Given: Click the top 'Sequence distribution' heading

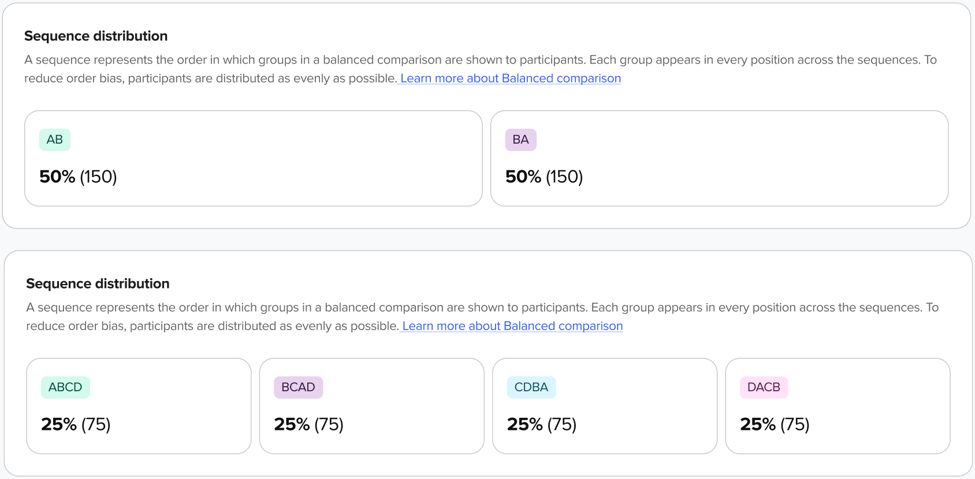Looking at the screenshot, I should click(96, 36).
